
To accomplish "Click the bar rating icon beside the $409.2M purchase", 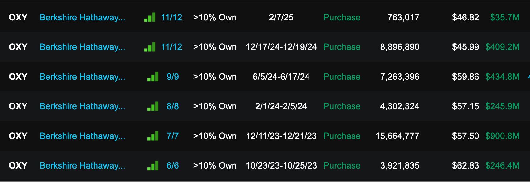I will (150, 47).
